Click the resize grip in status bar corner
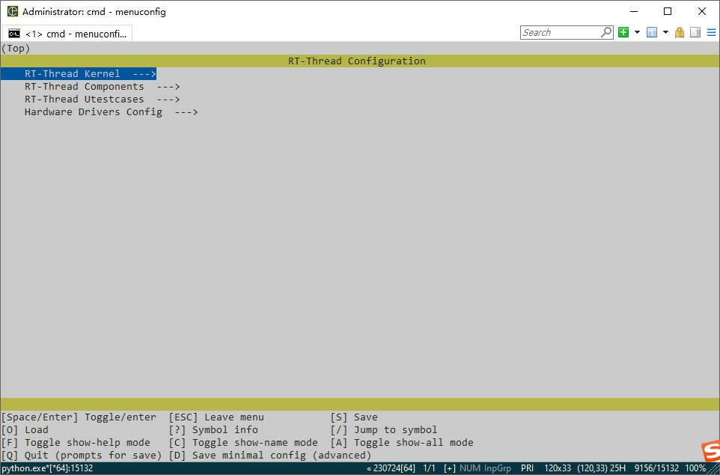 [x=714, y=469]
